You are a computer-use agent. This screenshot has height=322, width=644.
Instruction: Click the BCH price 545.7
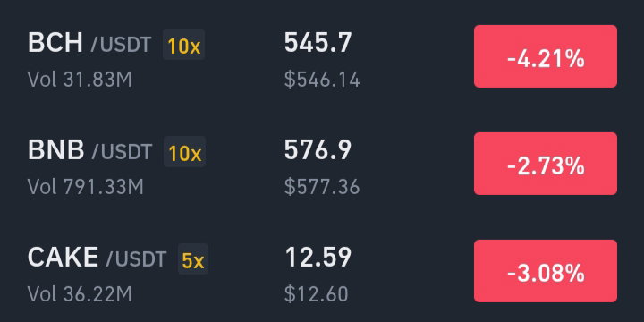pyautogui.click(x=318, y=42)
